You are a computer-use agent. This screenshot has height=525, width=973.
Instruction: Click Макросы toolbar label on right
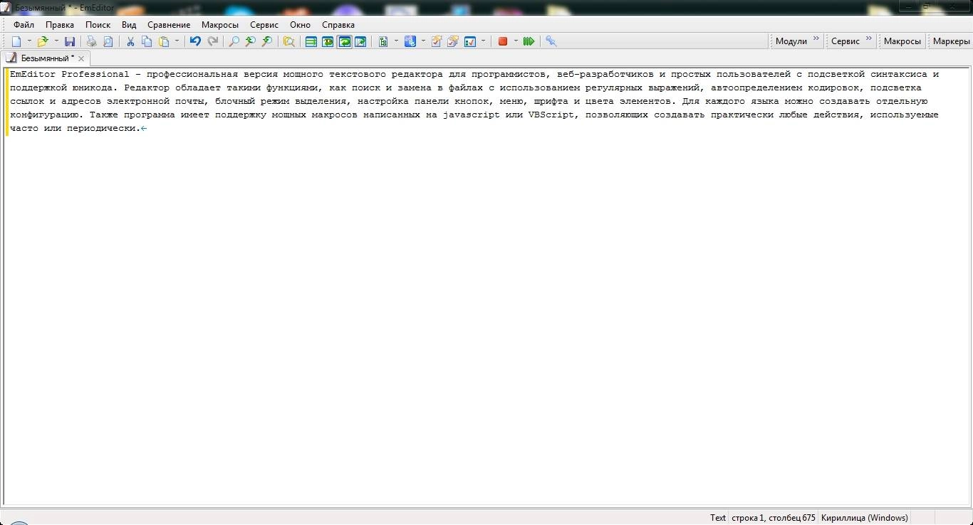(902, 41)
